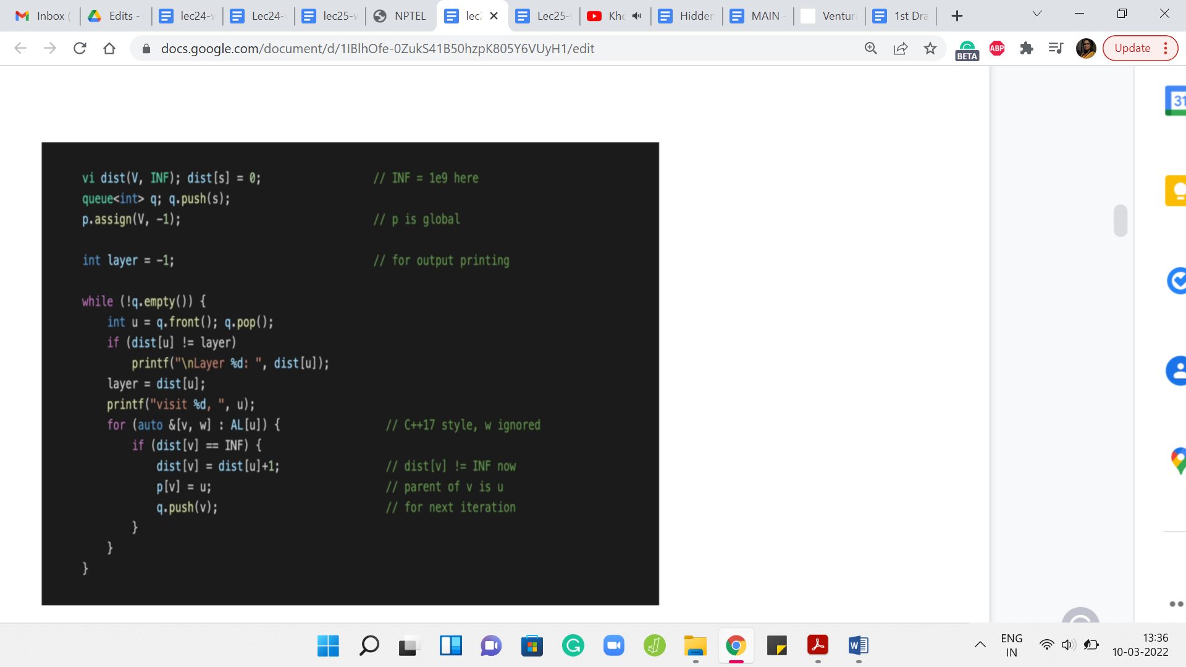Open Google Calendar side panel icon
The image size is (1186, 667).
(x=1176, y=101)
